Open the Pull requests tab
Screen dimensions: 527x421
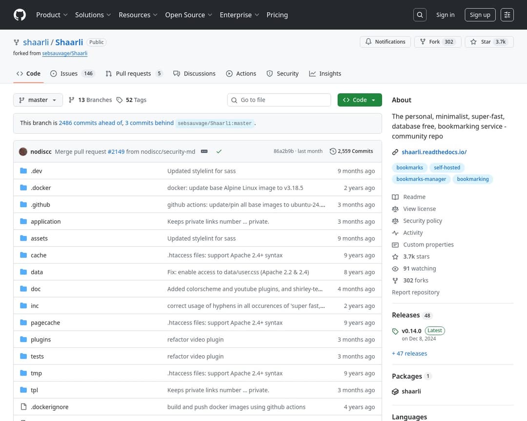[134, 74]
